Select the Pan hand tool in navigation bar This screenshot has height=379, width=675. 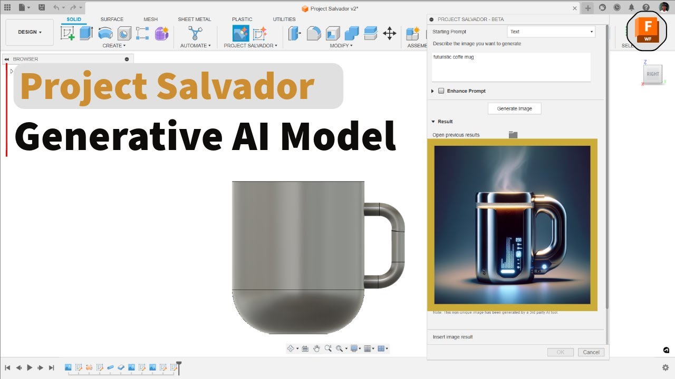(x=316, y=348)
